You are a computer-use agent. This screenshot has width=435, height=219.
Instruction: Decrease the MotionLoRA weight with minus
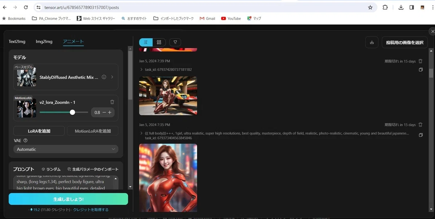click(x=104, y=113)
